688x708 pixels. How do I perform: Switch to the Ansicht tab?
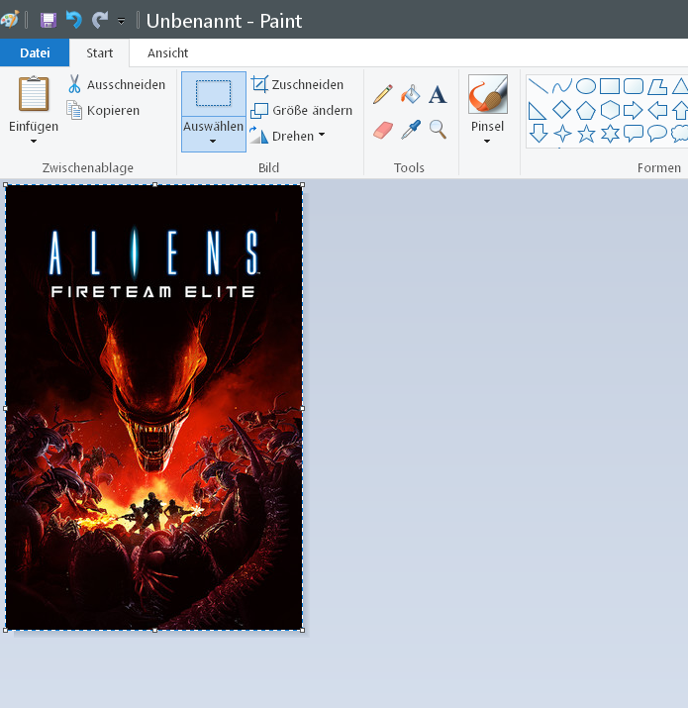point(167,53)
